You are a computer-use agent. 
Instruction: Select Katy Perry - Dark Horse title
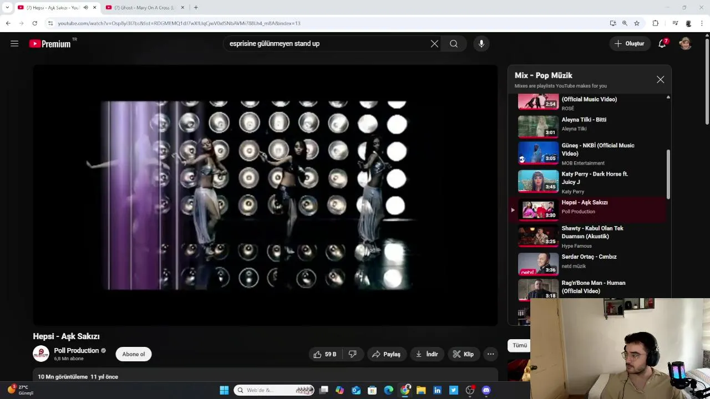click(x=595, y=178)
